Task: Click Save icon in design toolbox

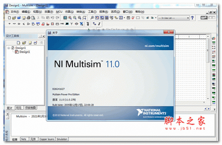Action: (x=30, y=43)
